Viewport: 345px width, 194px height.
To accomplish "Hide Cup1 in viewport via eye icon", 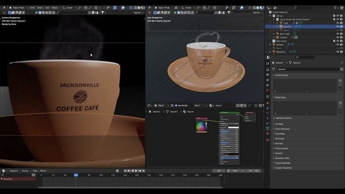I will [337, 23].
